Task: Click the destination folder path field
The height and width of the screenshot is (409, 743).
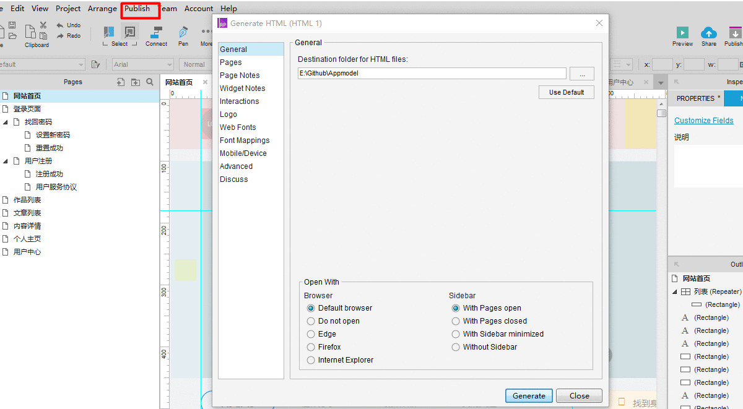Action: 432,73
